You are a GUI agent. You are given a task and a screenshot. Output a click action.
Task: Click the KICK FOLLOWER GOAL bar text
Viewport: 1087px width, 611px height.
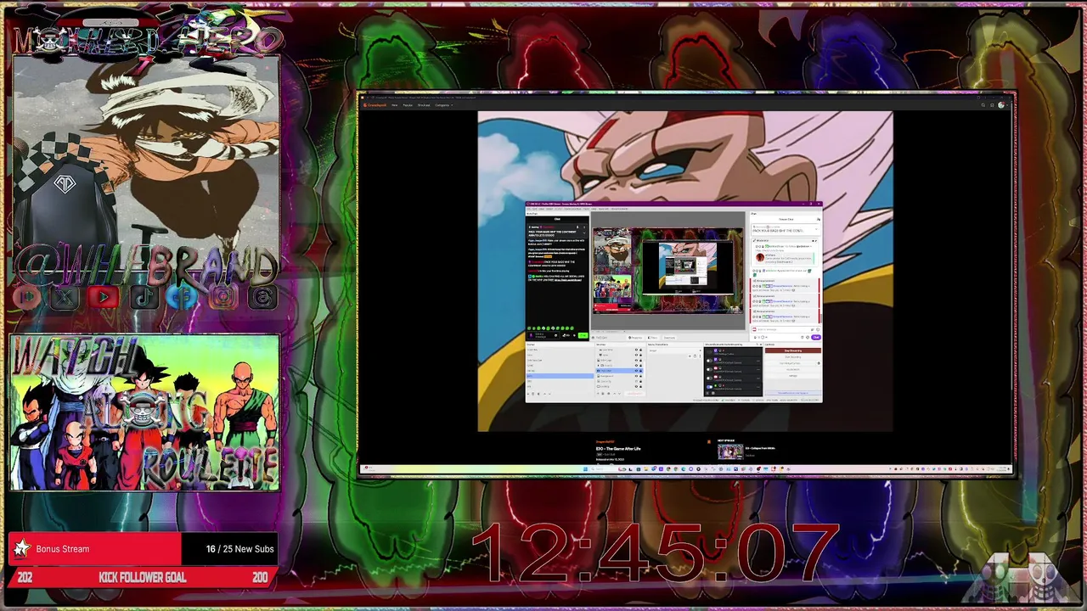[x=142, y=578]
